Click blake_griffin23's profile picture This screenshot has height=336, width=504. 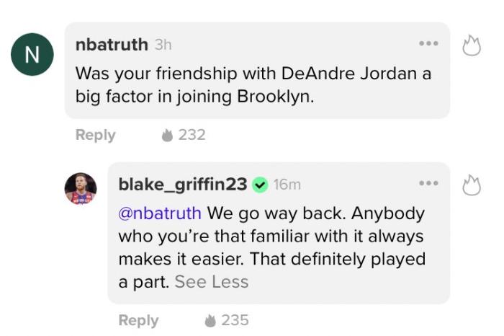click(81, 189)
